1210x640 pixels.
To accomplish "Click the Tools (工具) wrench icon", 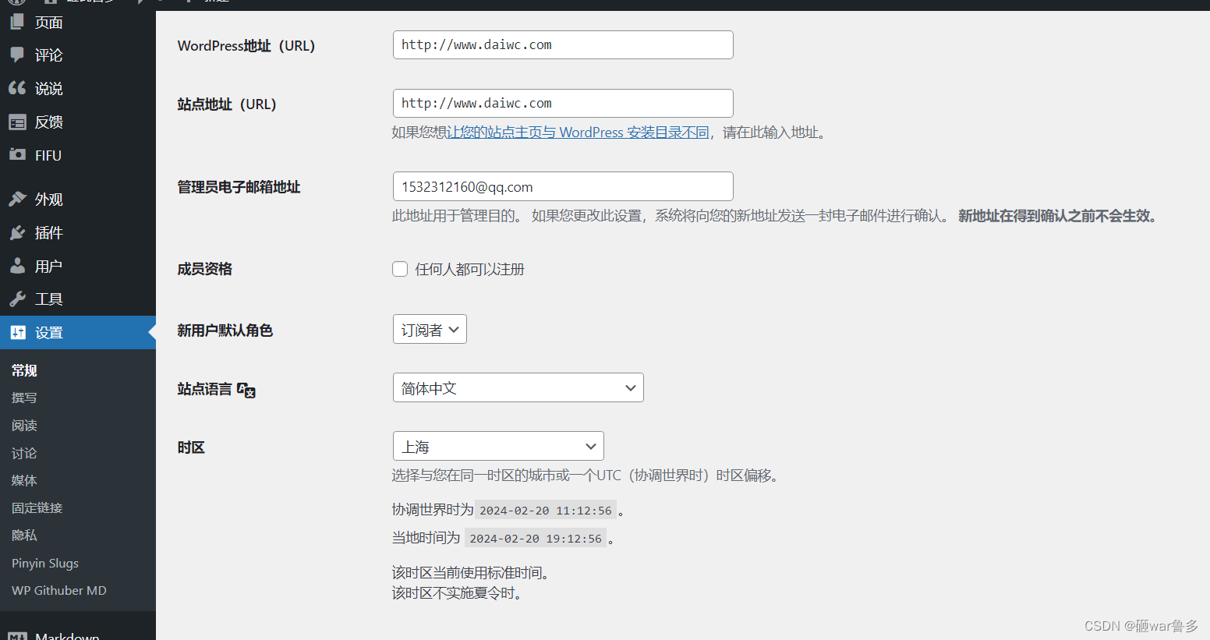I will [17, 299].
